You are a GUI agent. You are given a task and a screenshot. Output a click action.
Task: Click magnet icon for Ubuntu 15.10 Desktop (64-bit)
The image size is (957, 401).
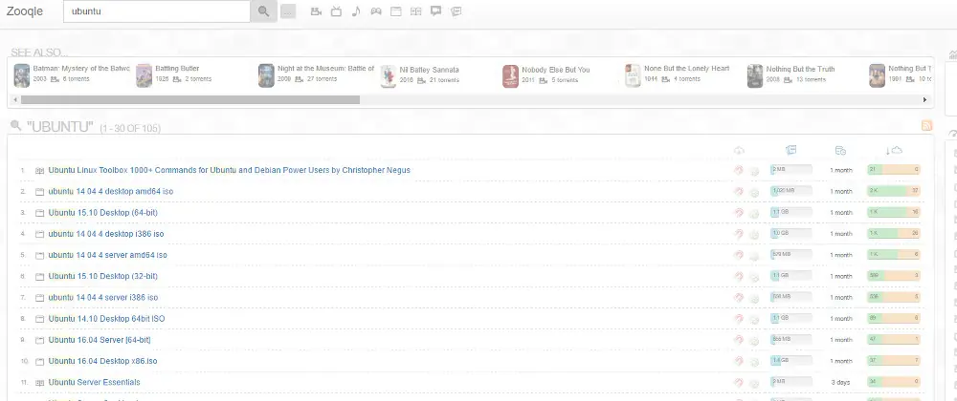(x=739, y=213)
